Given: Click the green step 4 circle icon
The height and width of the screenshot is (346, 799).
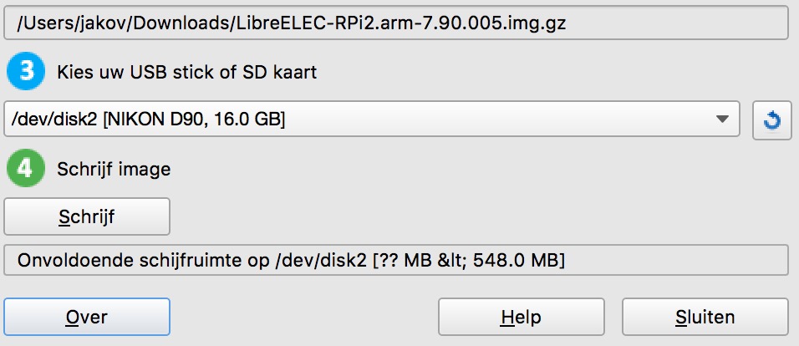Looking at the screenshot, I should (x=26, y=169).
